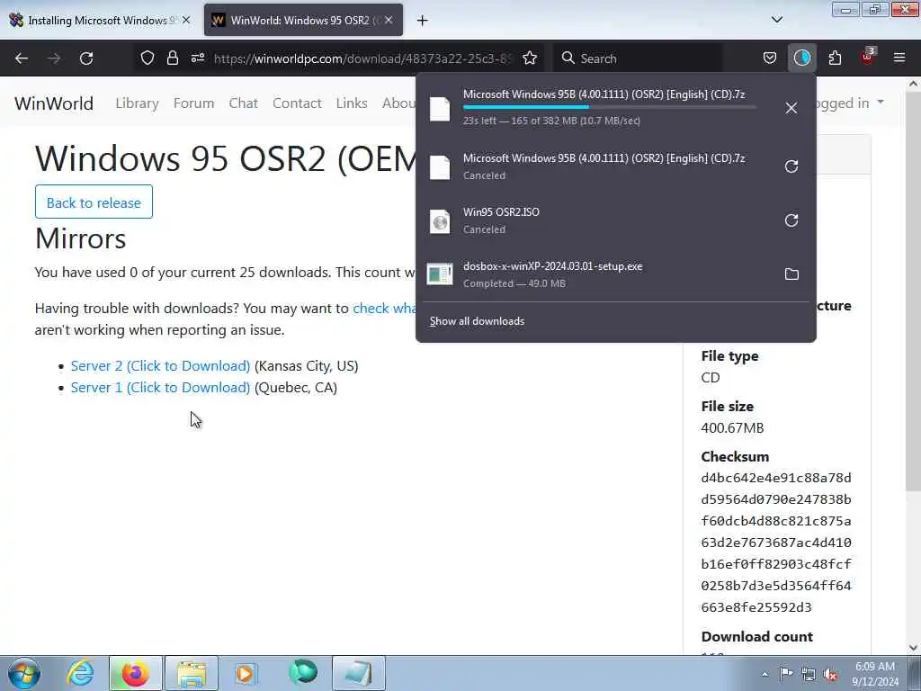The width and height of the screenshot is (921, 691).
Task: Open the Windows Start button
Action: point(24,673)
